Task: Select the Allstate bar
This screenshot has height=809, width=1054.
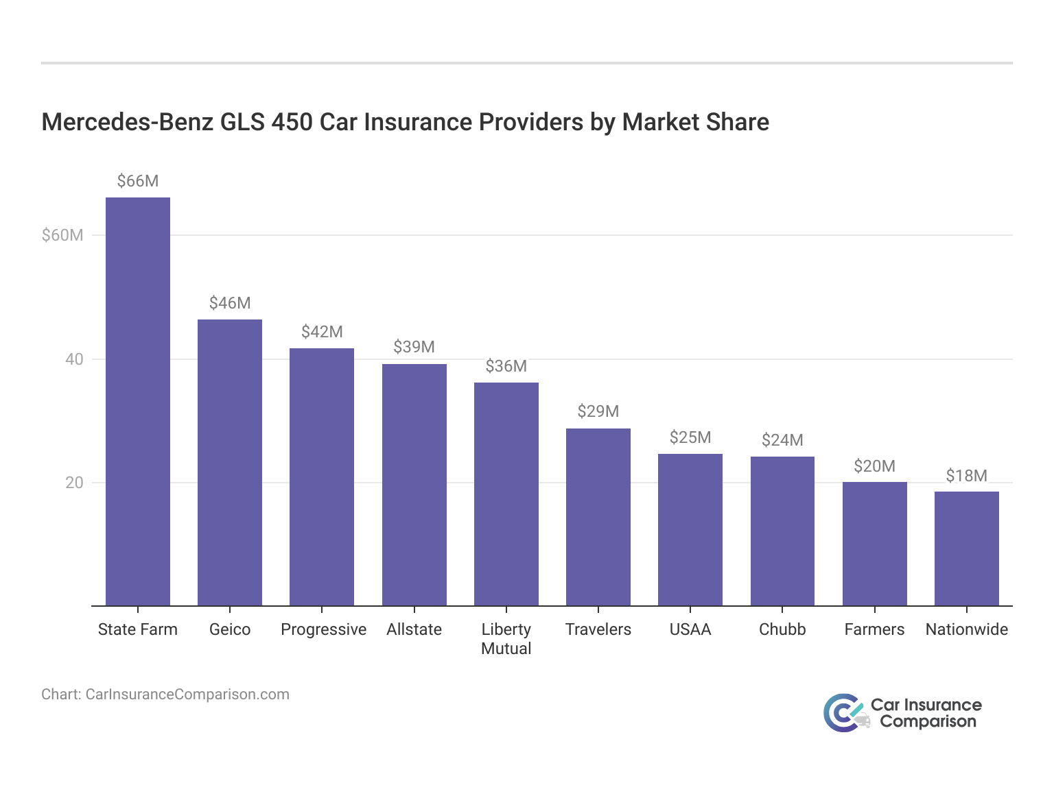Action: point(414,485)
